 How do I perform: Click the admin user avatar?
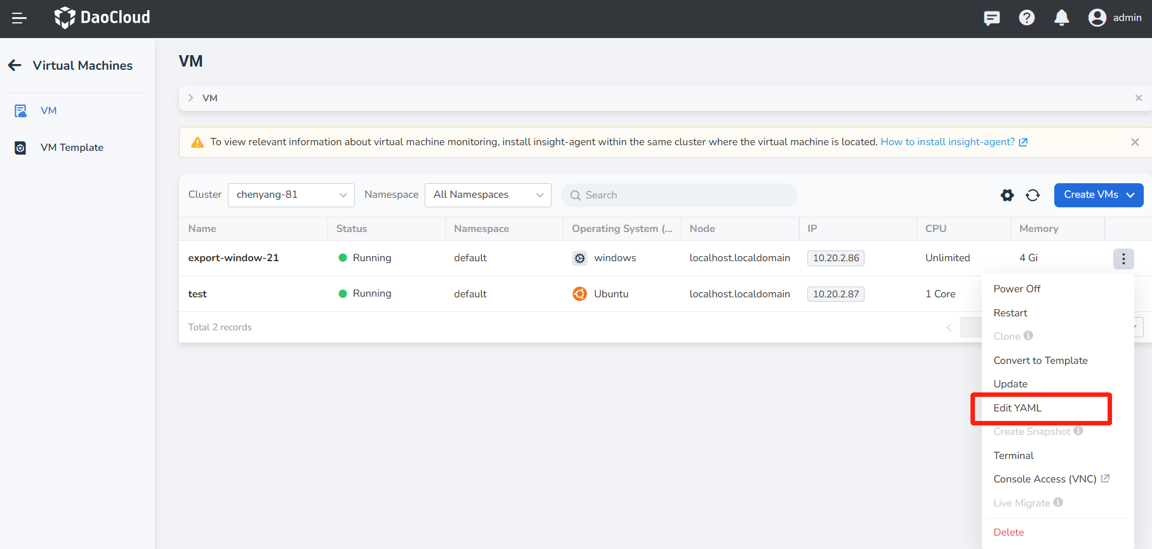point(1097,18)
